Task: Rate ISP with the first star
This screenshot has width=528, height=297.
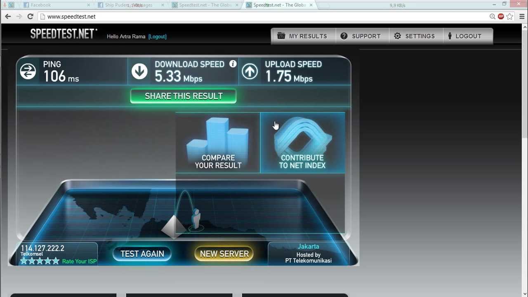Action: tap(24, 261)
